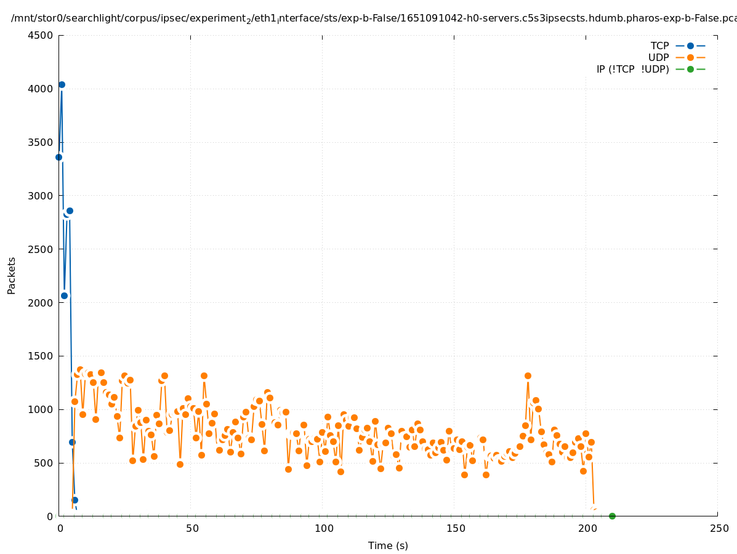Screen dimensions: 737x554
Task: Click the blue TCP legend marker
Action: pos(690,46)
